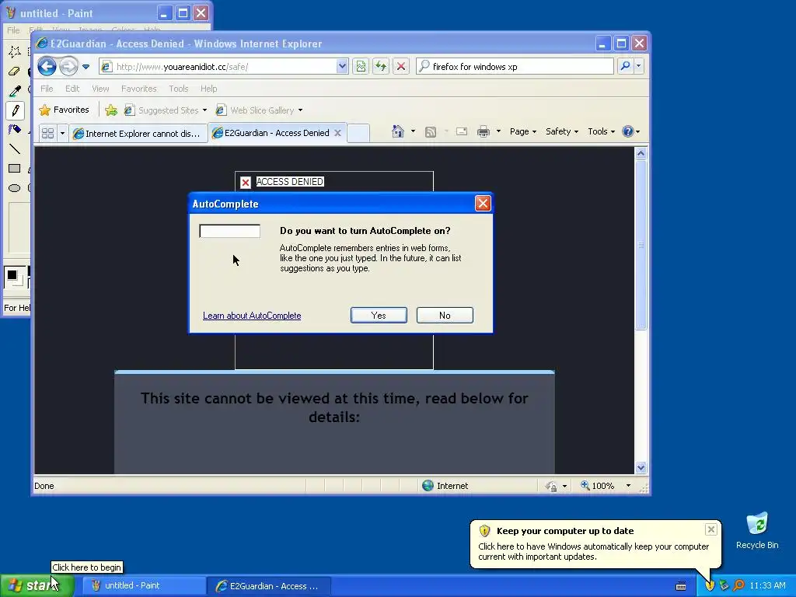
Task: Open the IE Tools menu in menu bar
Action: (178, 89)
